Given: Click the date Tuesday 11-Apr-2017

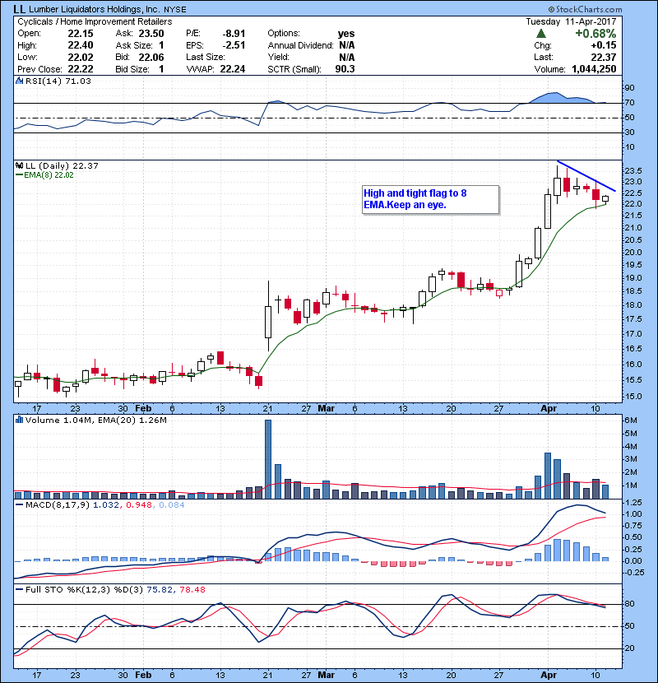Looking at the screenshot, I should click(571, 21).
